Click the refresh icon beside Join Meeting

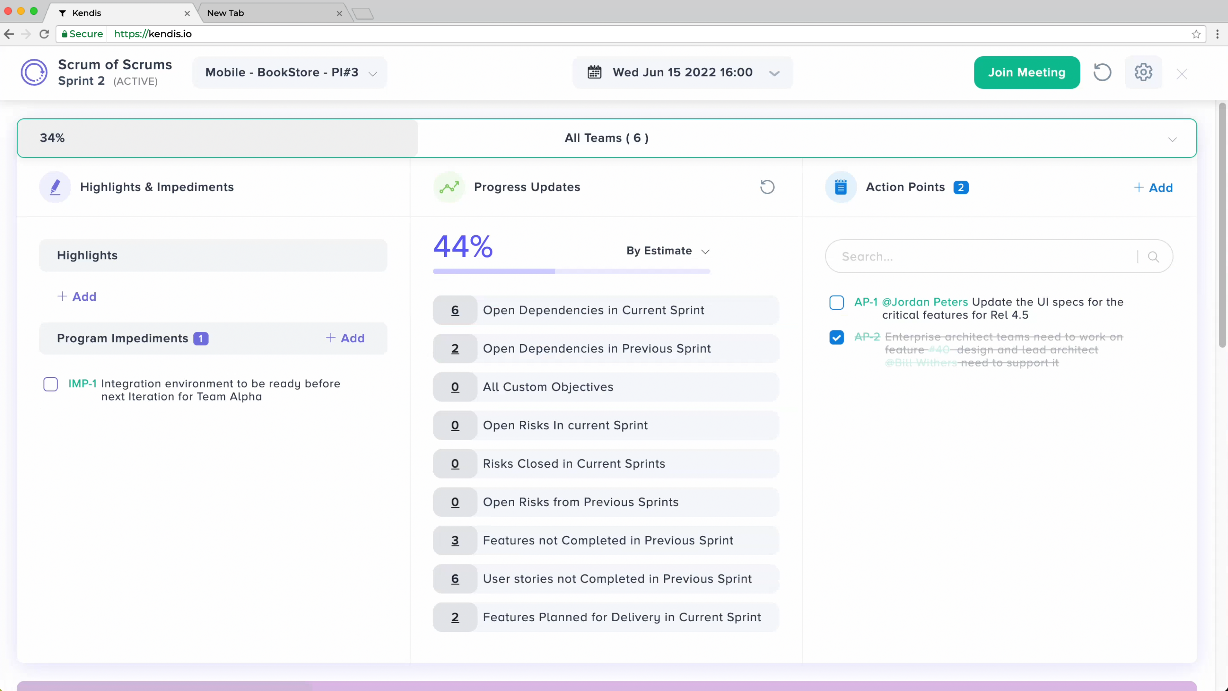[1102, 73]
